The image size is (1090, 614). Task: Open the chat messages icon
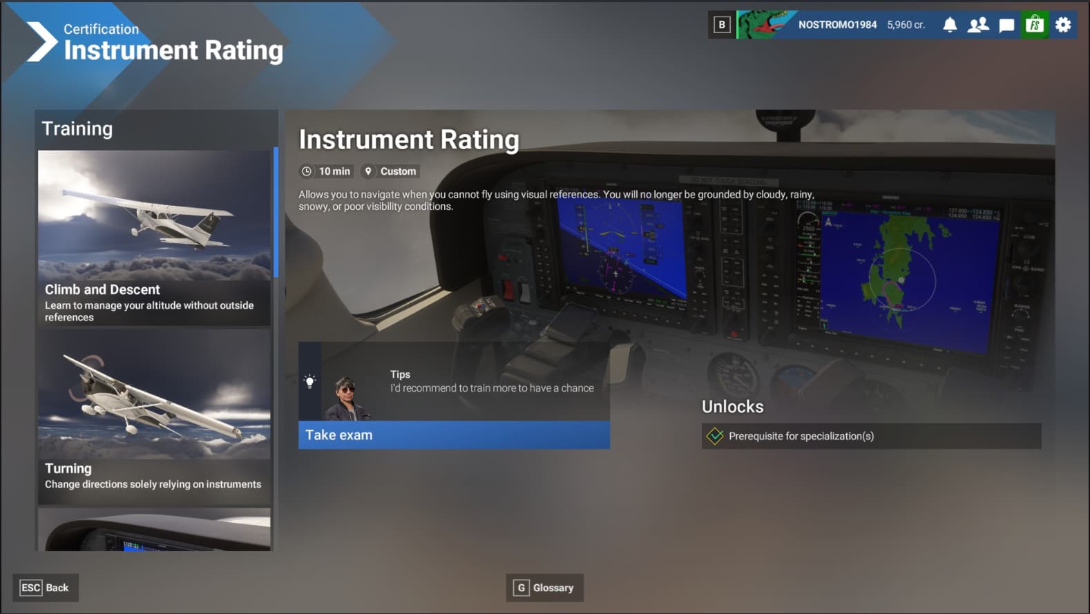[1006, 26]
